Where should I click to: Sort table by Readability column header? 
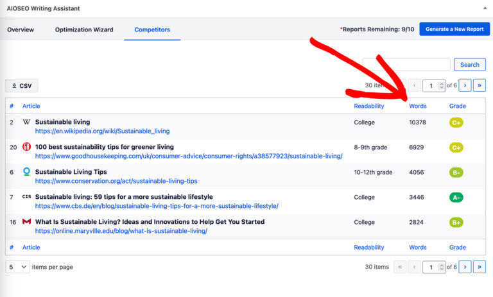(368, 106)
